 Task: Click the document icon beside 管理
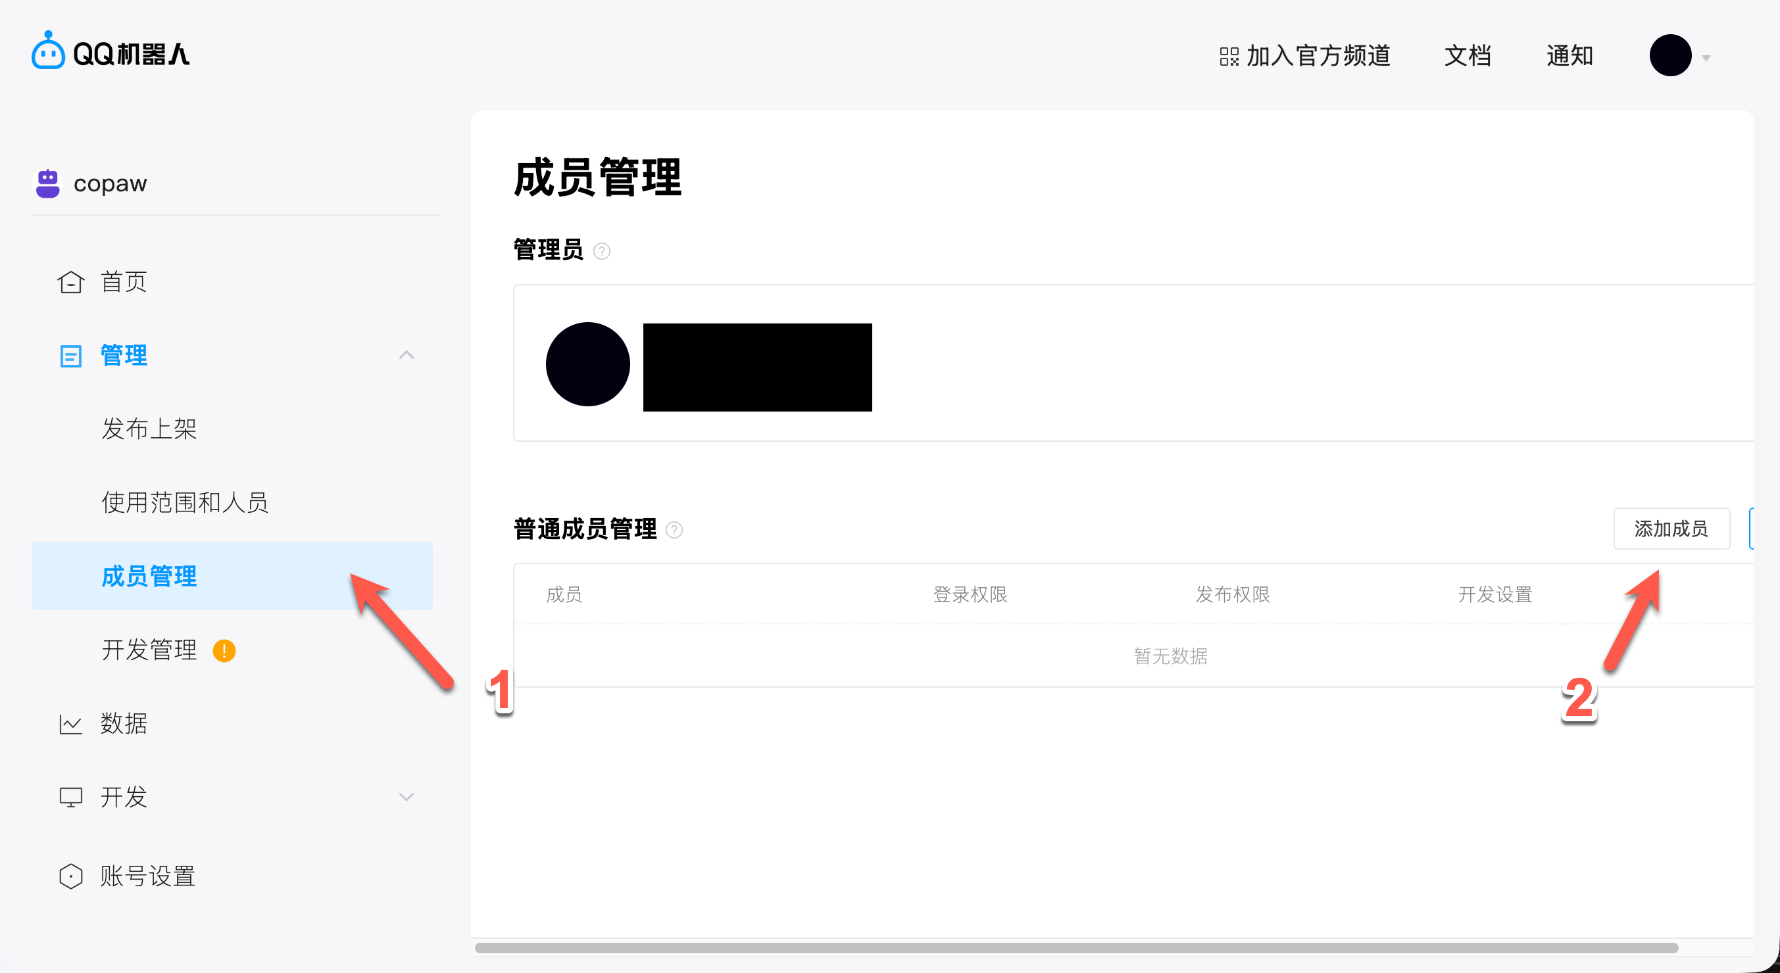click(70, 355)
